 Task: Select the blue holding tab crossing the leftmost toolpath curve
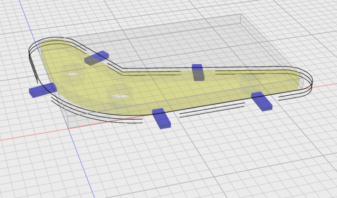click(x=43, y=90)
